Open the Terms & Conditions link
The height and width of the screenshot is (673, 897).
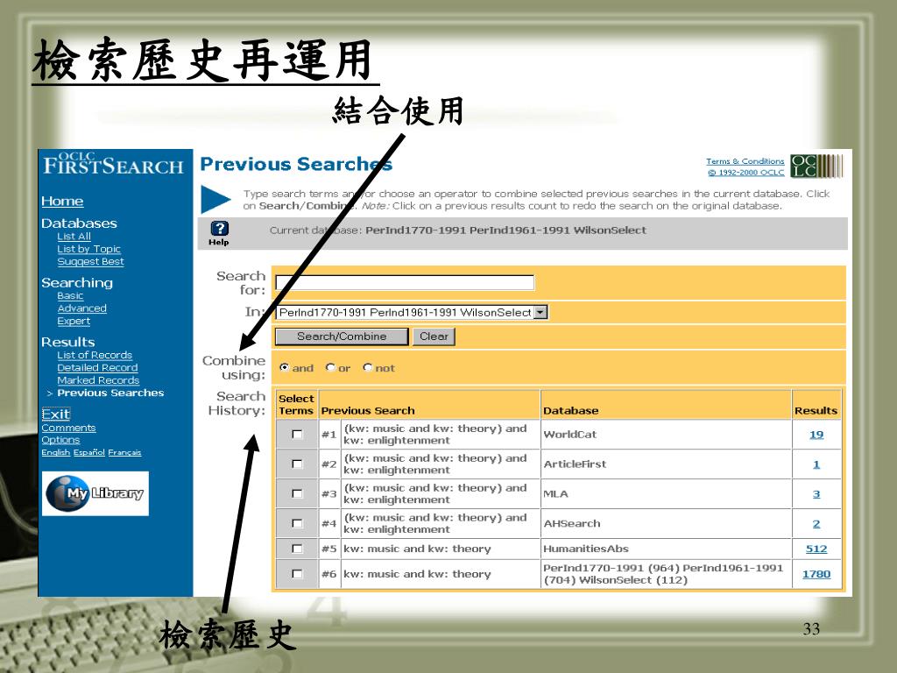[x=745, y=161]
